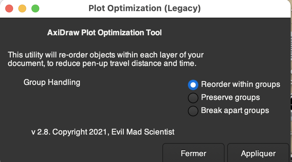Click the 'Group Handling' label

click(52, 82)
